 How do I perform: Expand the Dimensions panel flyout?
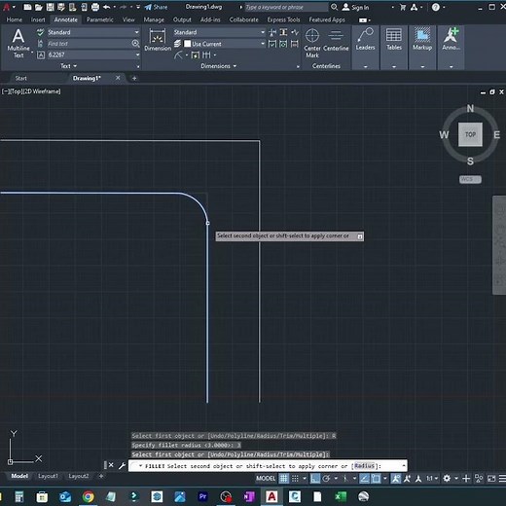[x=218, y=66]
